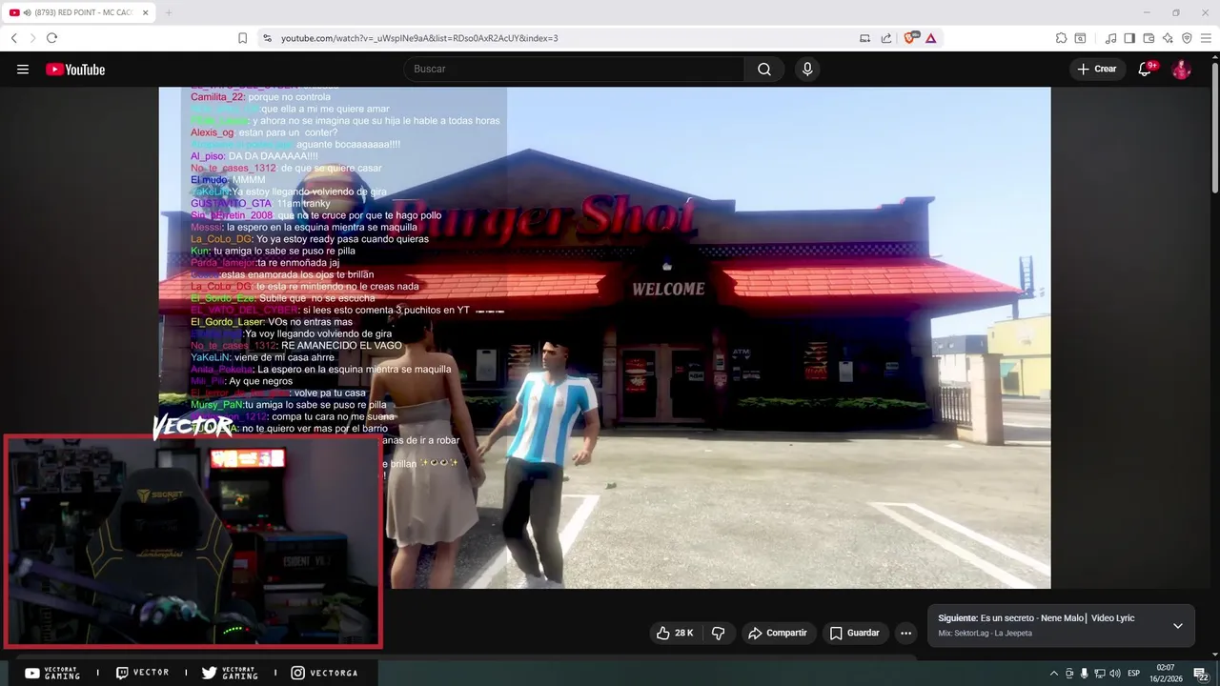The image size is (1220, 686).
Task: Open tab search icon in toolbar
Action: [1080, 38]
